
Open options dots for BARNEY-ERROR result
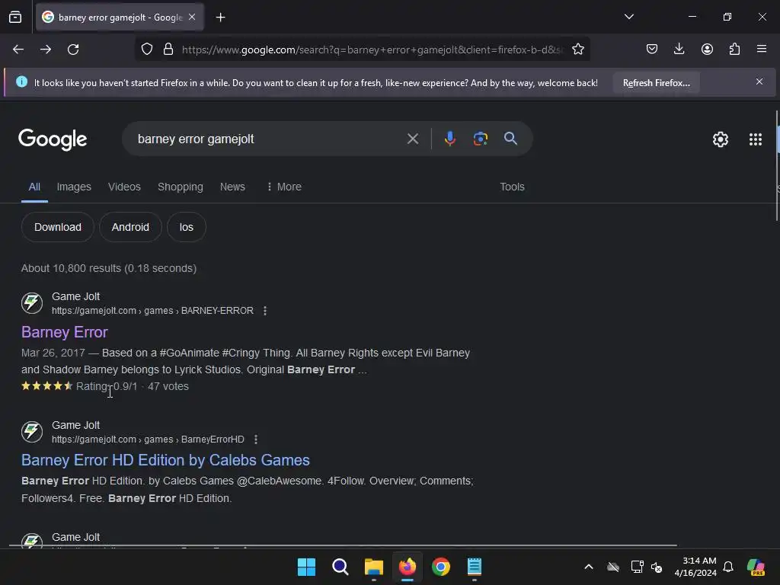[264, 311]
